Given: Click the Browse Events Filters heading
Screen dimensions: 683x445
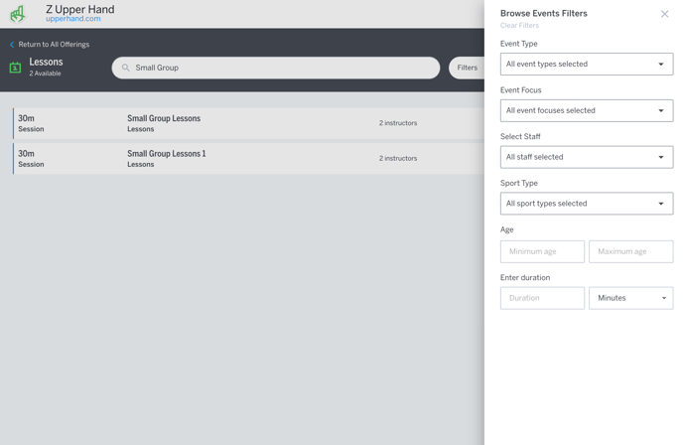Looking at the screenshot, I should click(544, 14).
